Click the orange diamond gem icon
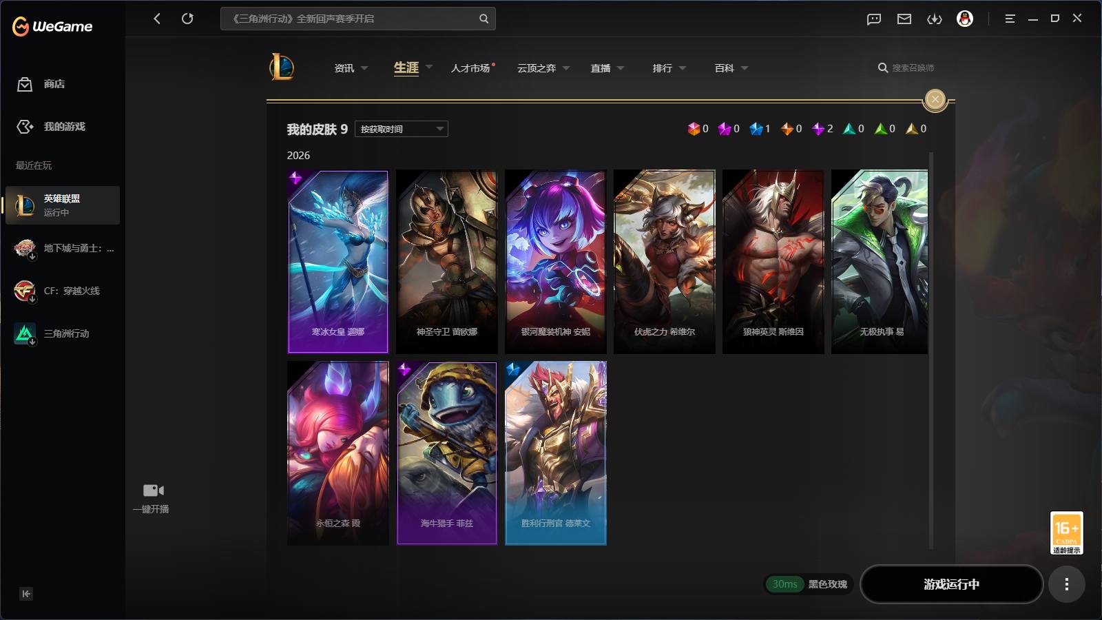This screenshot has width=1102, height=620. click(787, 129)
